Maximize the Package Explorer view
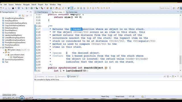Screen dimensions: 182x102 31,12
